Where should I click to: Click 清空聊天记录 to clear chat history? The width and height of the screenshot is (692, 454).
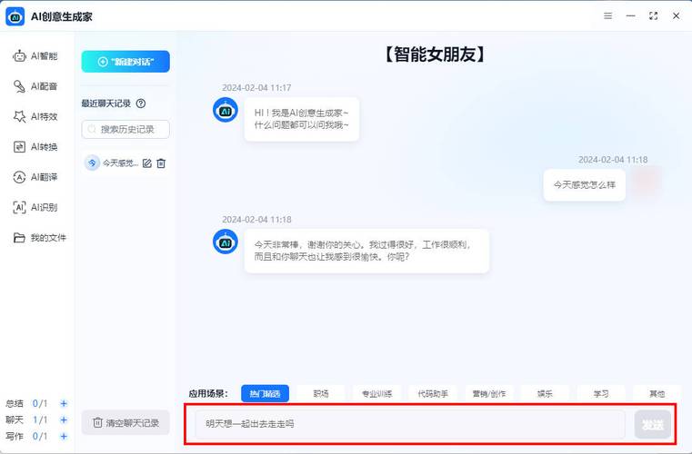(x=125, y=423)
